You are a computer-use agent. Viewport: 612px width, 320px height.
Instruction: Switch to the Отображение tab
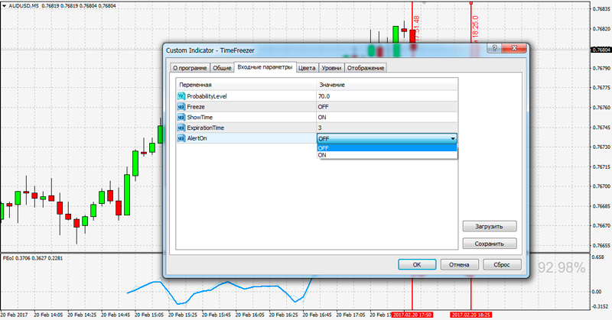point(367,68)
